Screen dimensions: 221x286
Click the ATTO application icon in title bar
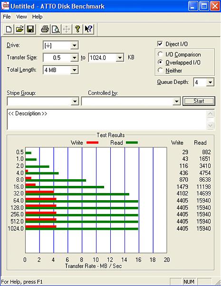point(5,6)
